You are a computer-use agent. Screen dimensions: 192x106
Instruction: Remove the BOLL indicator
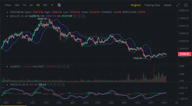pos(83,16)
